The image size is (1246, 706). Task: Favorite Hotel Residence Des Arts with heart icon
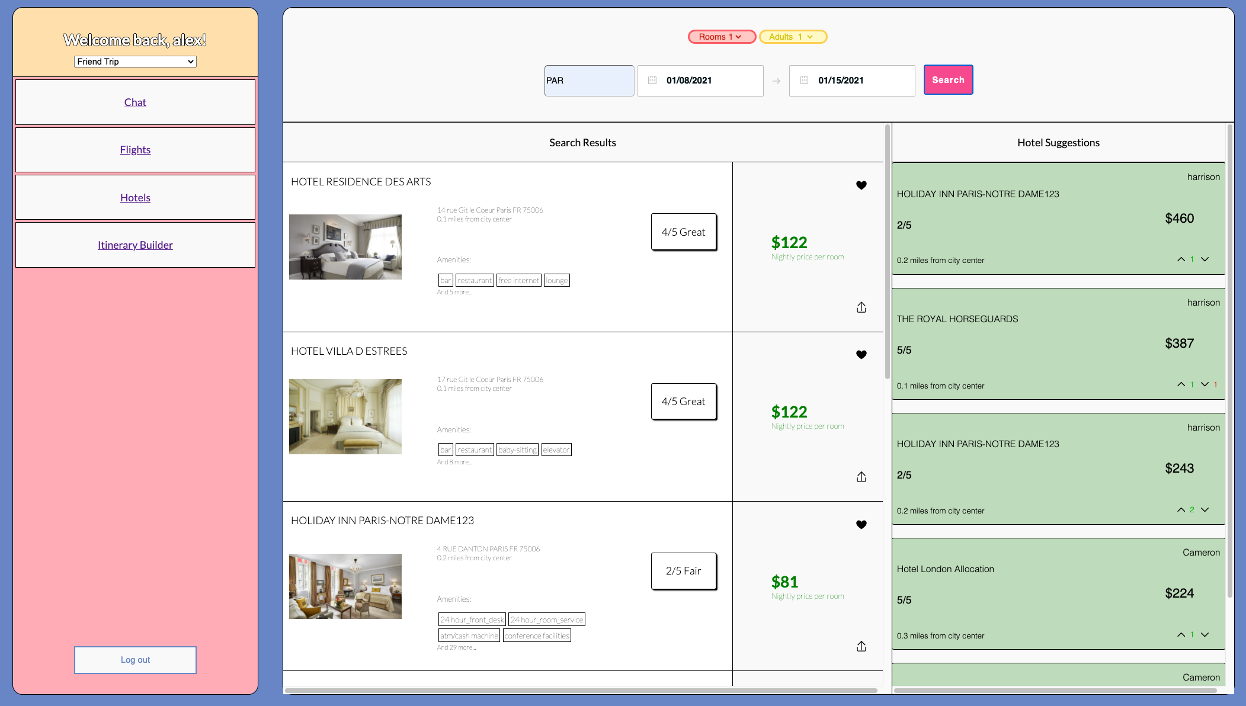click(x=861, y=185)
